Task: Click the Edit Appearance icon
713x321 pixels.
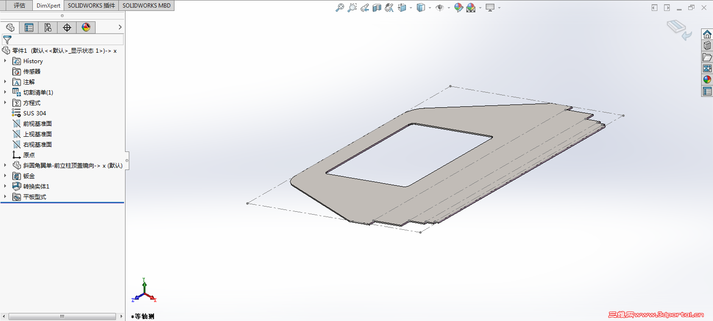Action: [x=459, y=8]
